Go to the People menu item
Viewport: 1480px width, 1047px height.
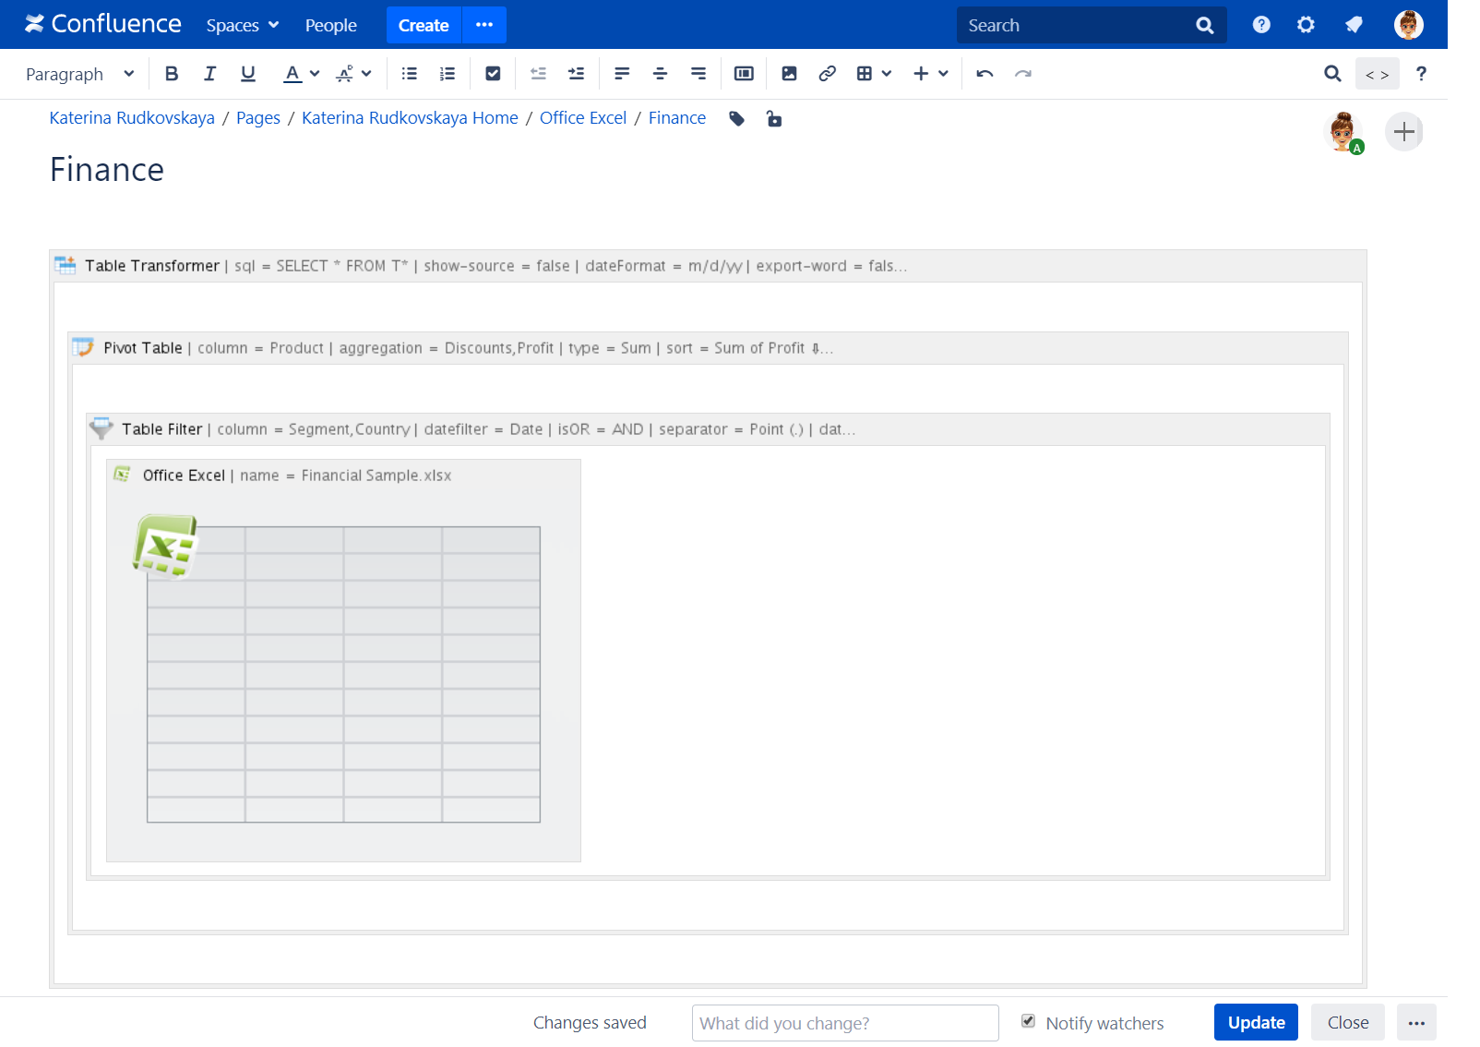(x=330, y=25)
